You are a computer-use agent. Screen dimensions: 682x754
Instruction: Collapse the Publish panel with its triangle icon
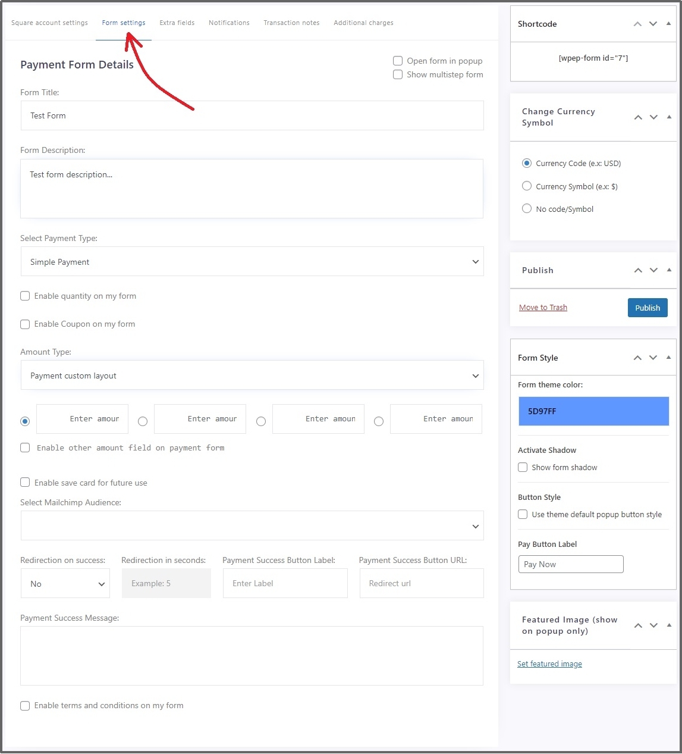tap(668, 270)
